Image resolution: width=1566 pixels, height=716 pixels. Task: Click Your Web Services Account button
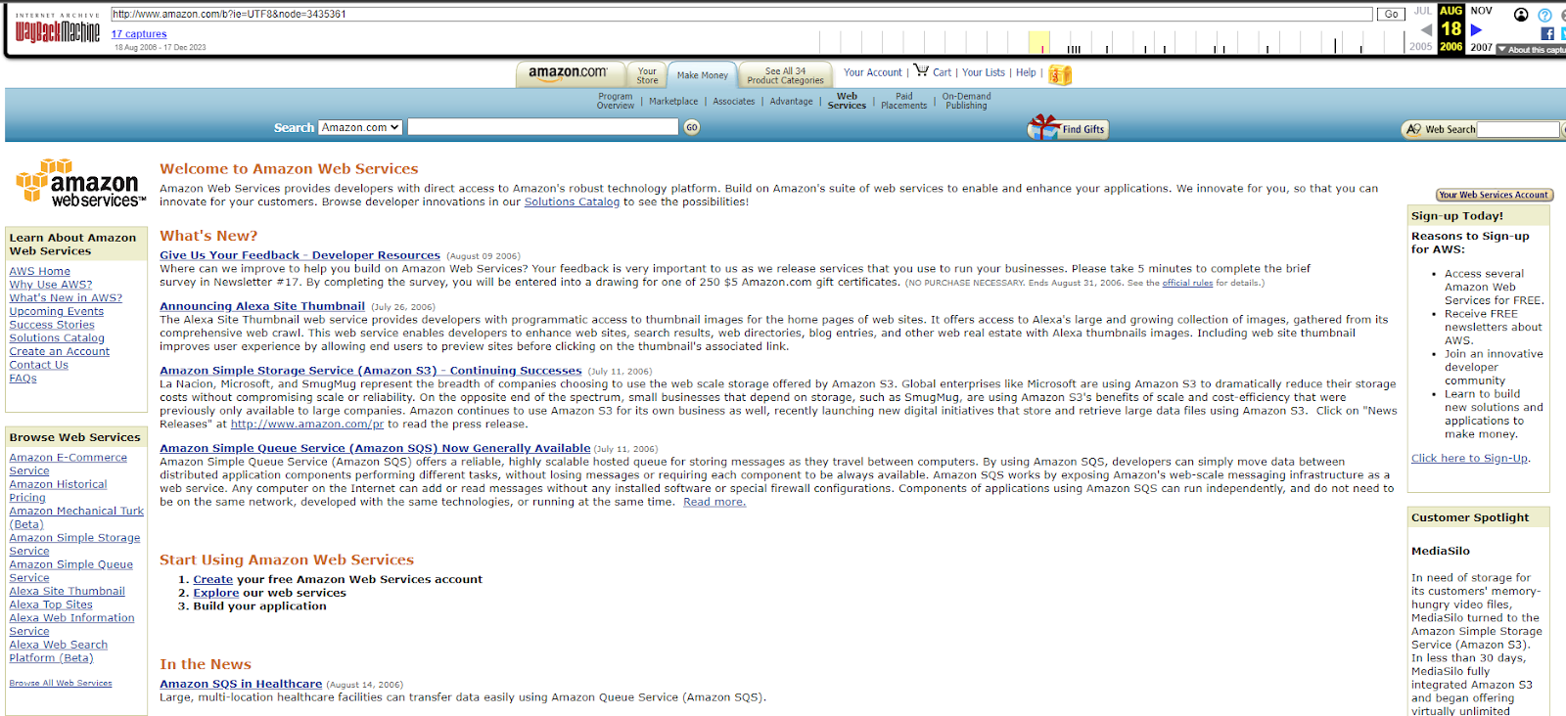pos(1494,195)
